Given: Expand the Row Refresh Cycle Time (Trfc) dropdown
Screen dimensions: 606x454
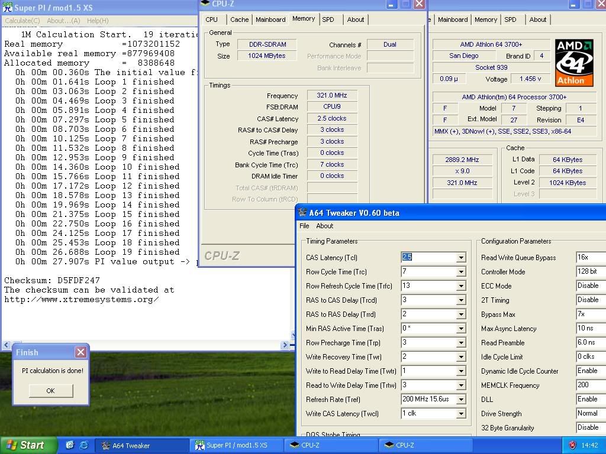Looking at the screenshot, I should click(x=461, y=286).
